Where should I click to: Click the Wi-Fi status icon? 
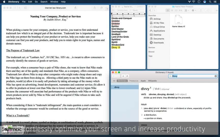tap(194, 2)
